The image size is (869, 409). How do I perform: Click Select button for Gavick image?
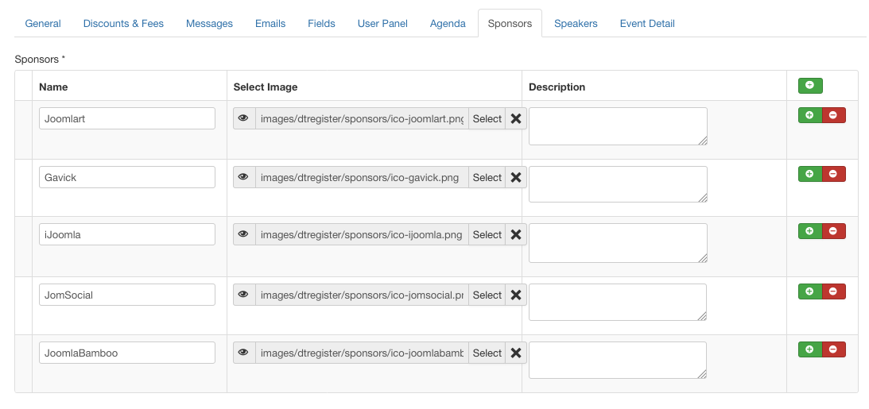pyautogui.click(x=487, y=177)
